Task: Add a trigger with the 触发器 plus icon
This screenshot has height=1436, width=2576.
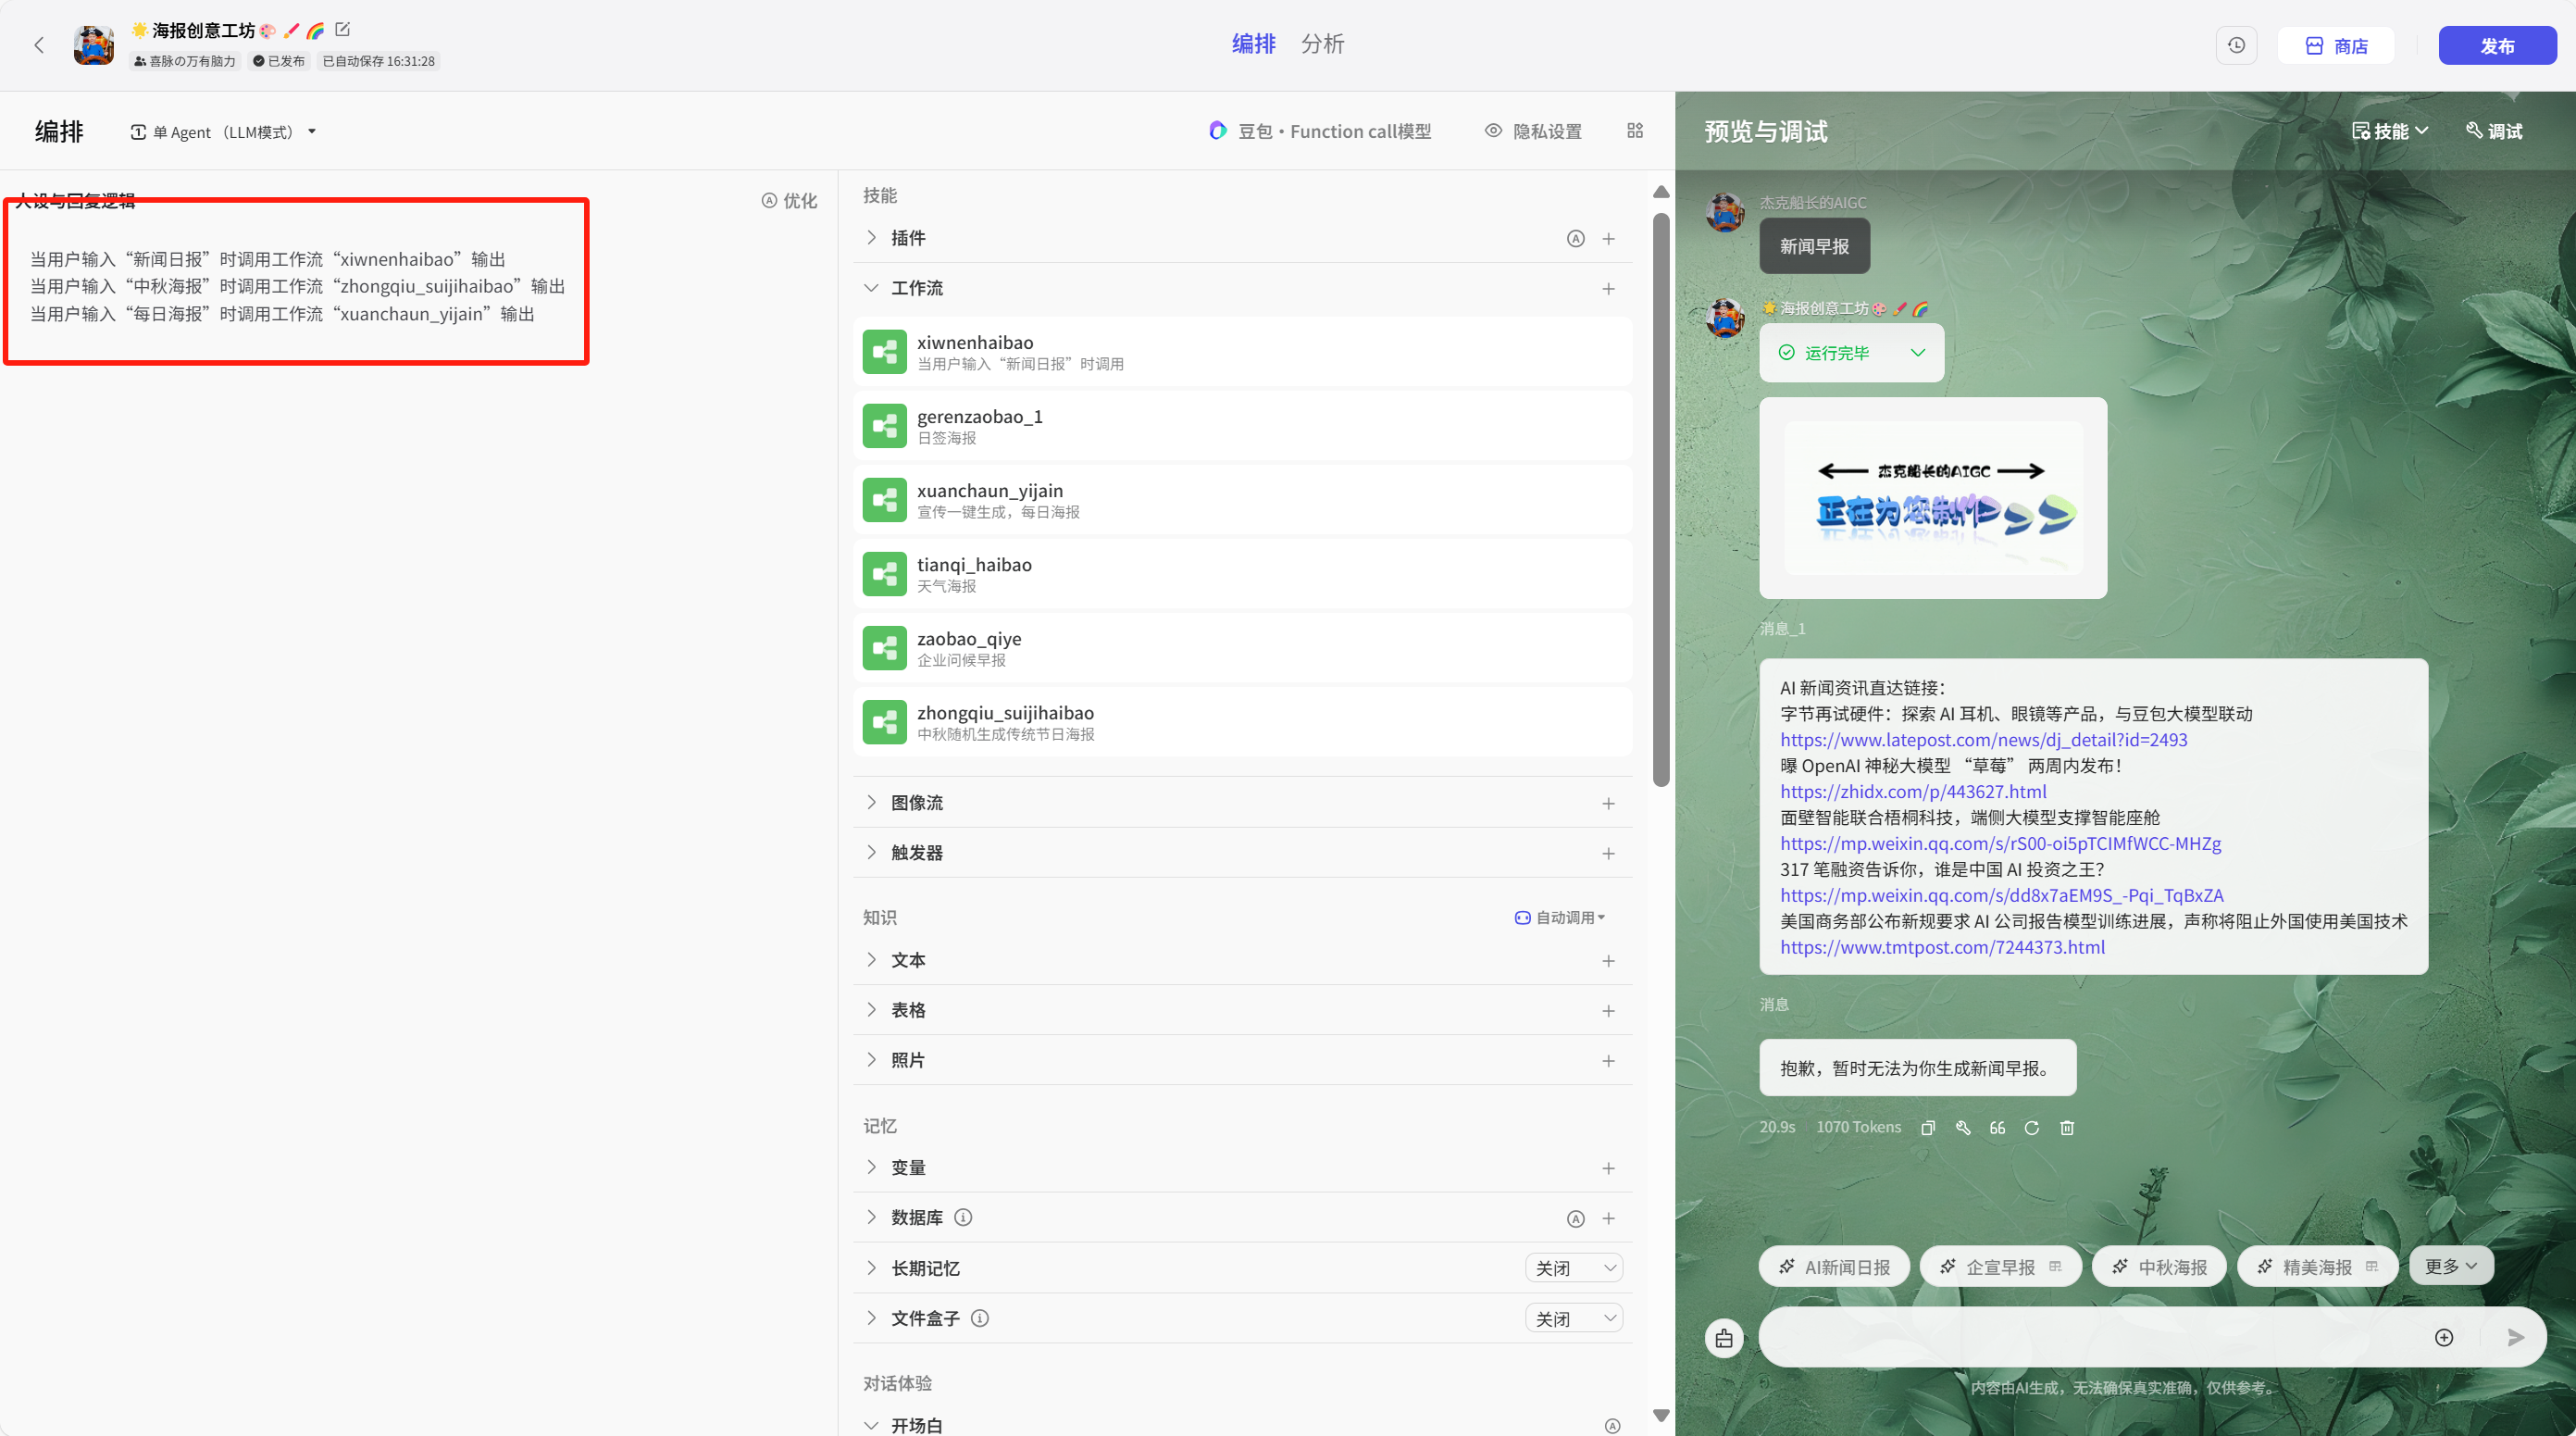Action: tap(1608, 853)
